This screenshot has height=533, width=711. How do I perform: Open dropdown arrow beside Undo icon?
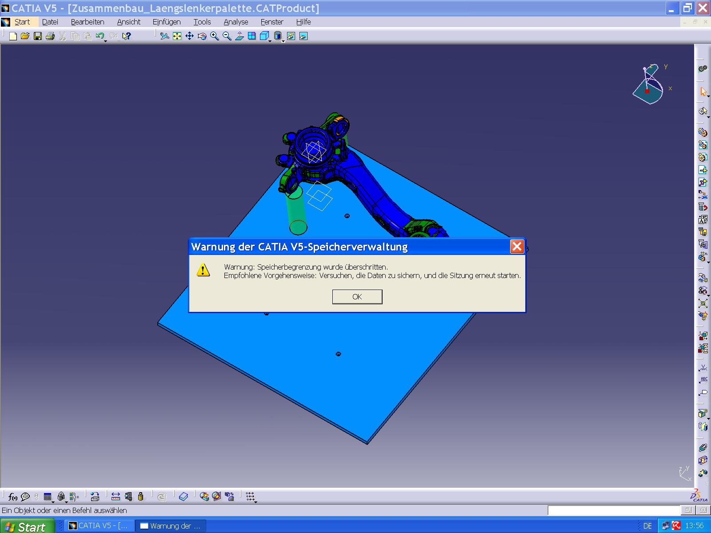point(106,41)
